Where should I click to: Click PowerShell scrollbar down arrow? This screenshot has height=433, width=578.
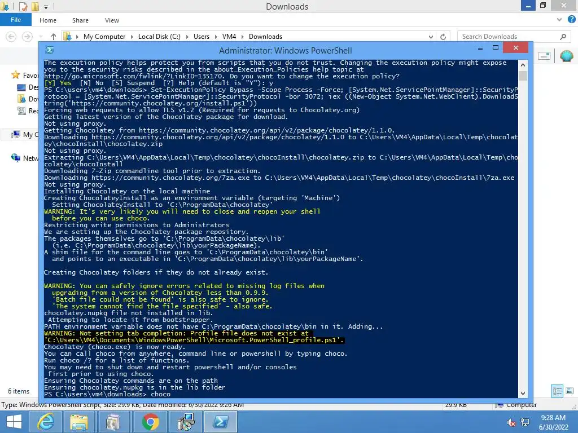pos(523,393)
